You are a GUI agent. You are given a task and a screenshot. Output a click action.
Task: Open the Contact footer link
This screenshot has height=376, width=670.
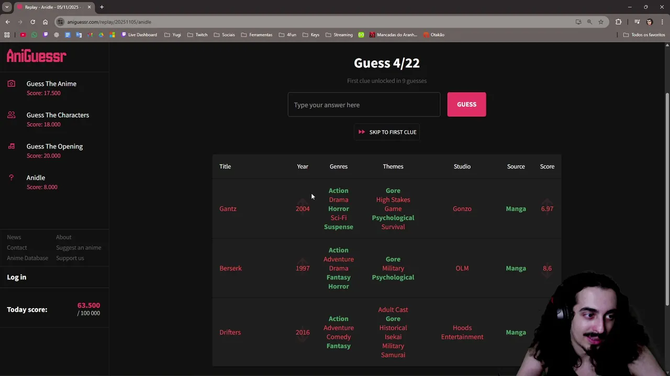[x=17, y=248]
